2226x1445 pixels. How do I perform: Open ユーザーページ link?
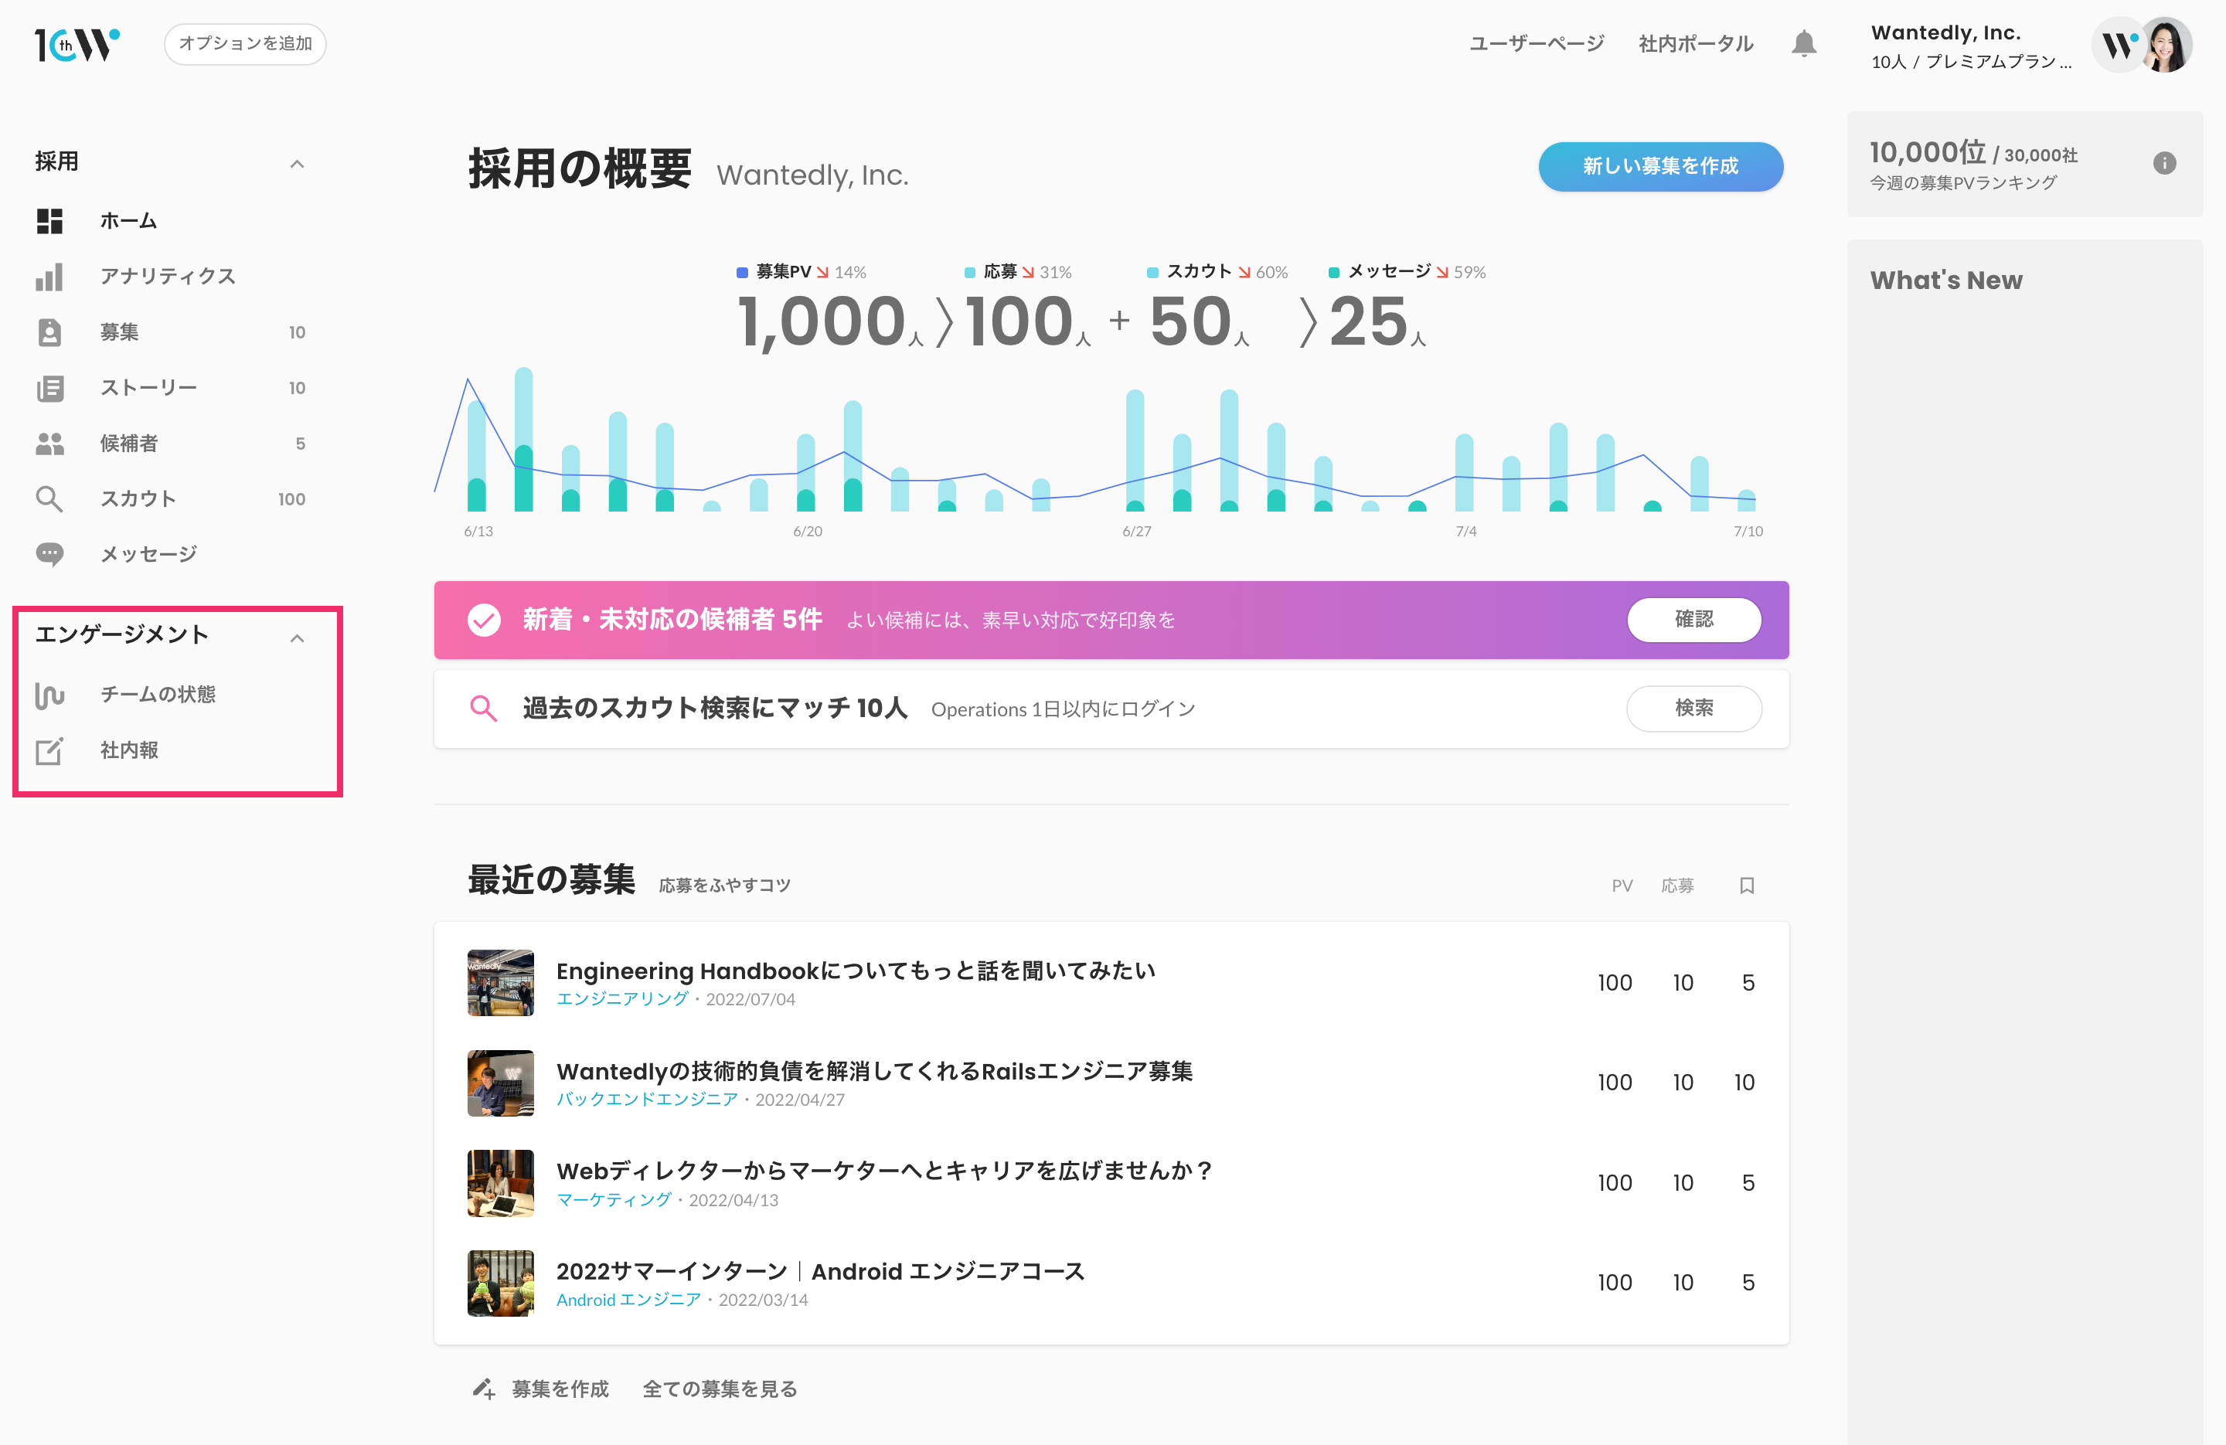[x=1537, y=44]
